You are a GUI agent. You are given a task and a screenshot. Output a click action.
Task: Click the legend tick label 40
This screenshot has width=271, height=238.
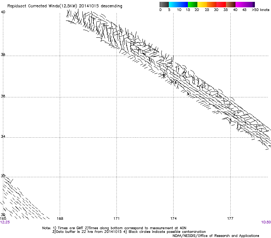pyautogui.click(x=235, y=10)
